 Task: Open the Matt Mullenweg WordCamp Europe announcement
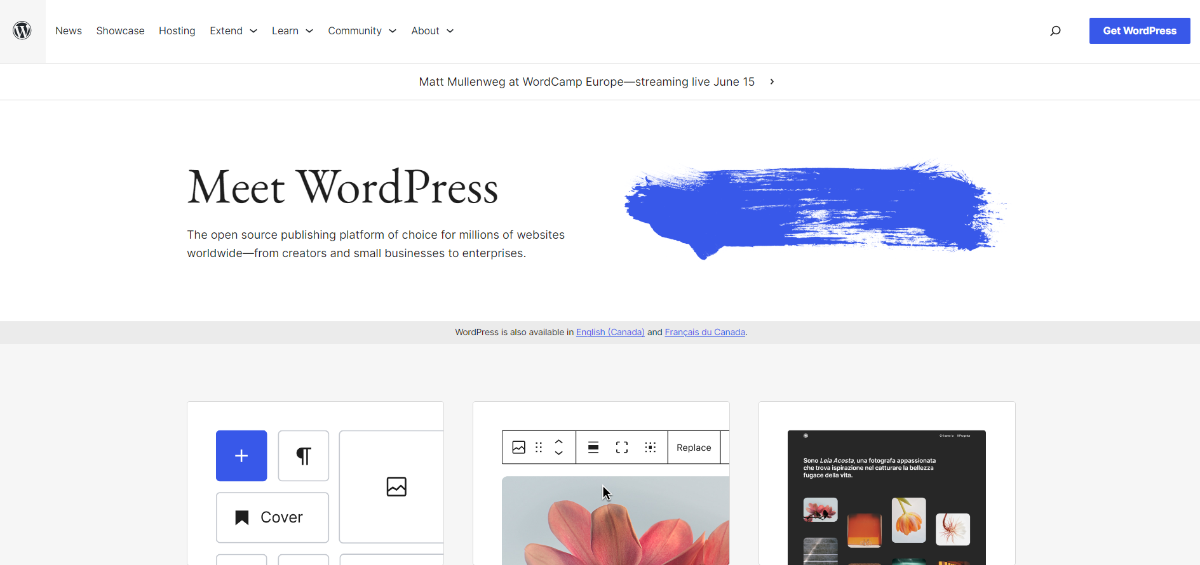(587, 82)
